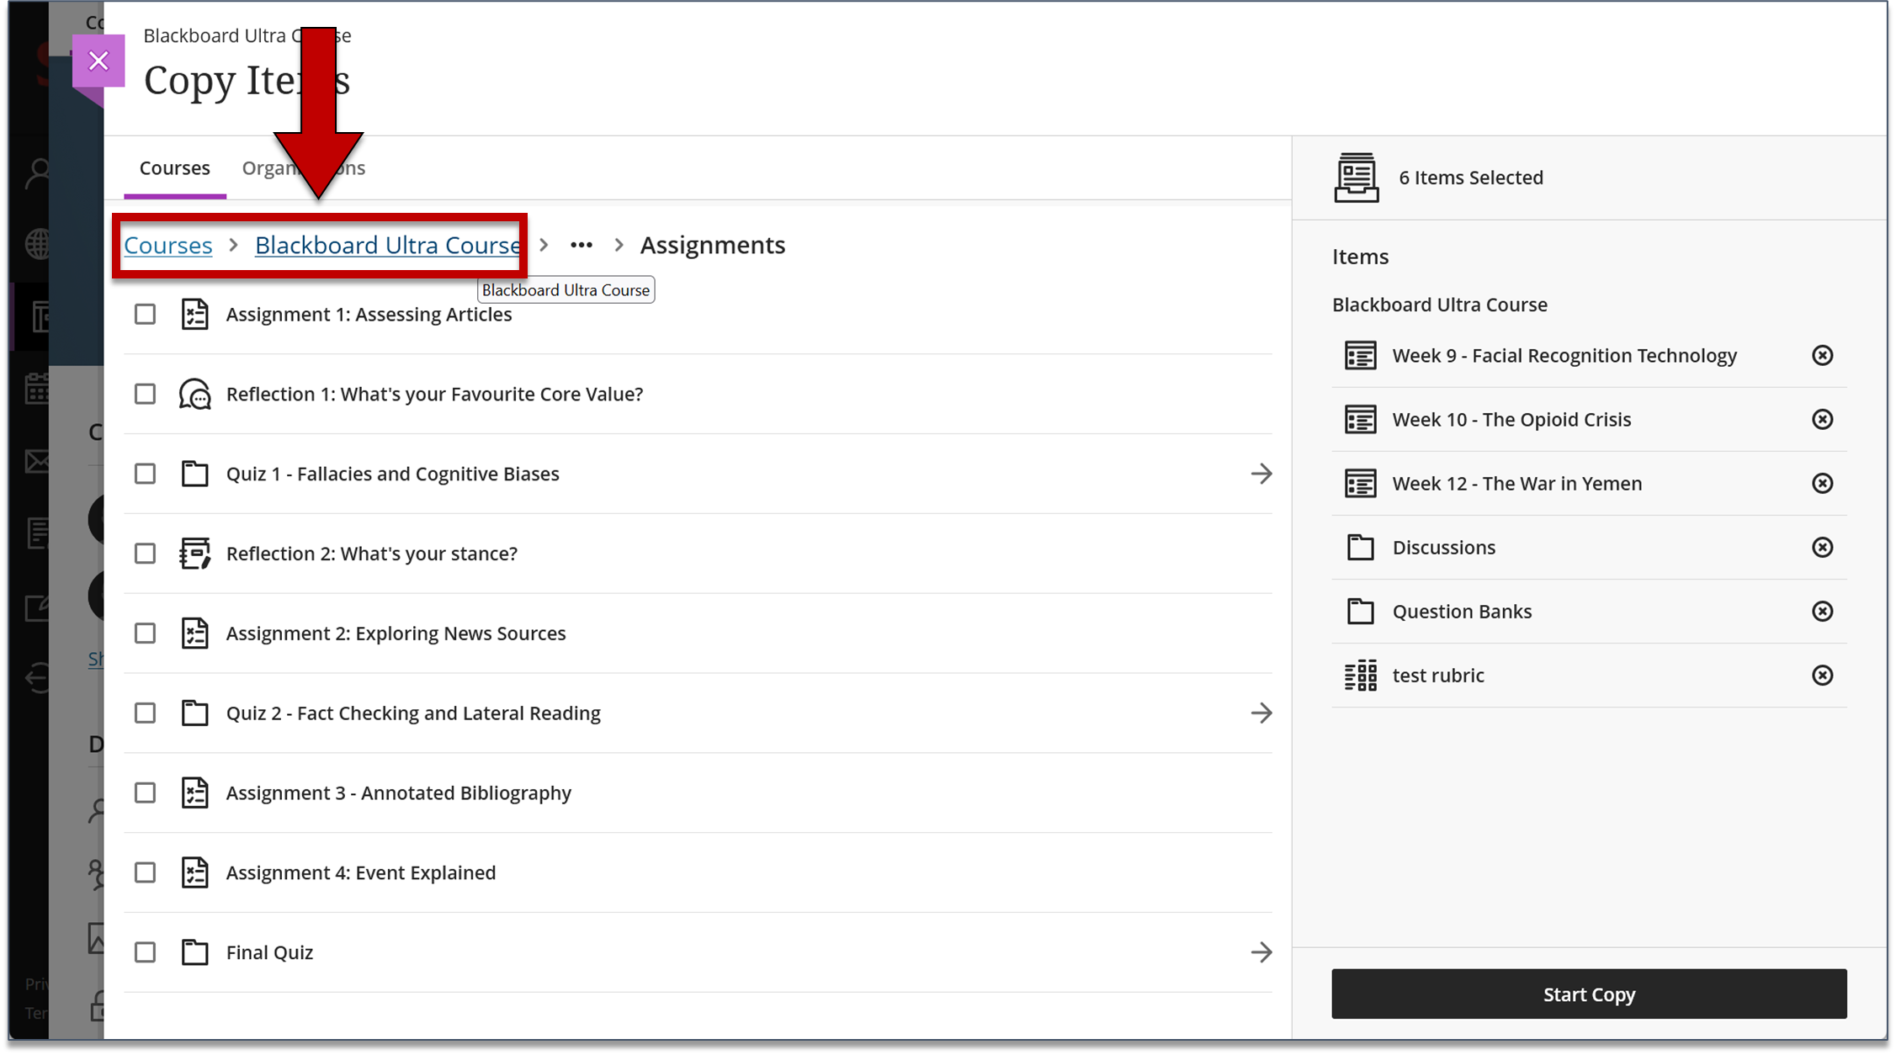Click the Assignment 2 document icon
The width and height of the screenshot is (1896, 1055).
pos(194,633)
